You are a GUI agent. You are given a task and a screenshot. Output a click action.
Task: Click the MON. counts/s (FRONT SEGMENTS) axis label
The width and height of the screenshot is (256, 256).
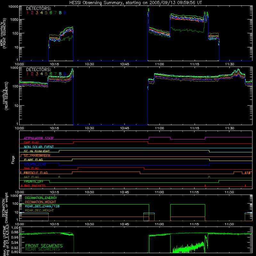pyautogui.click(x=3, y=33)
